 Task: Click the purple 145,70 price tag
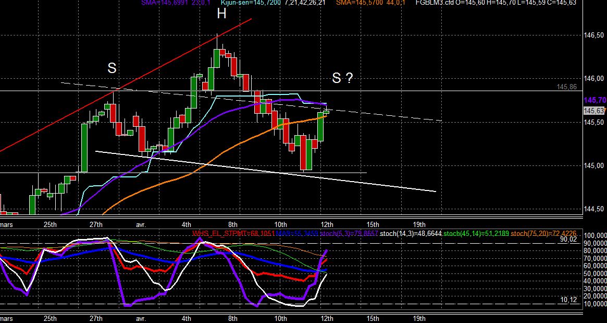coord(594,100)
